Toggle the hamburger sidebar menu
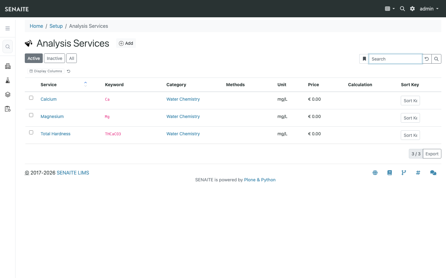The image size is (446, 278). [8, 28]
